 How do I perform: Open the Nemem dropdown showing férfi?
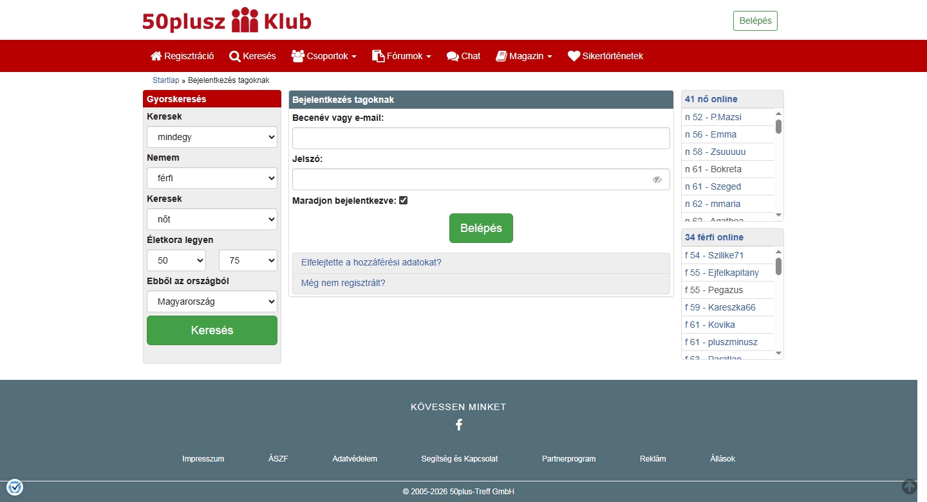point(212,178)
